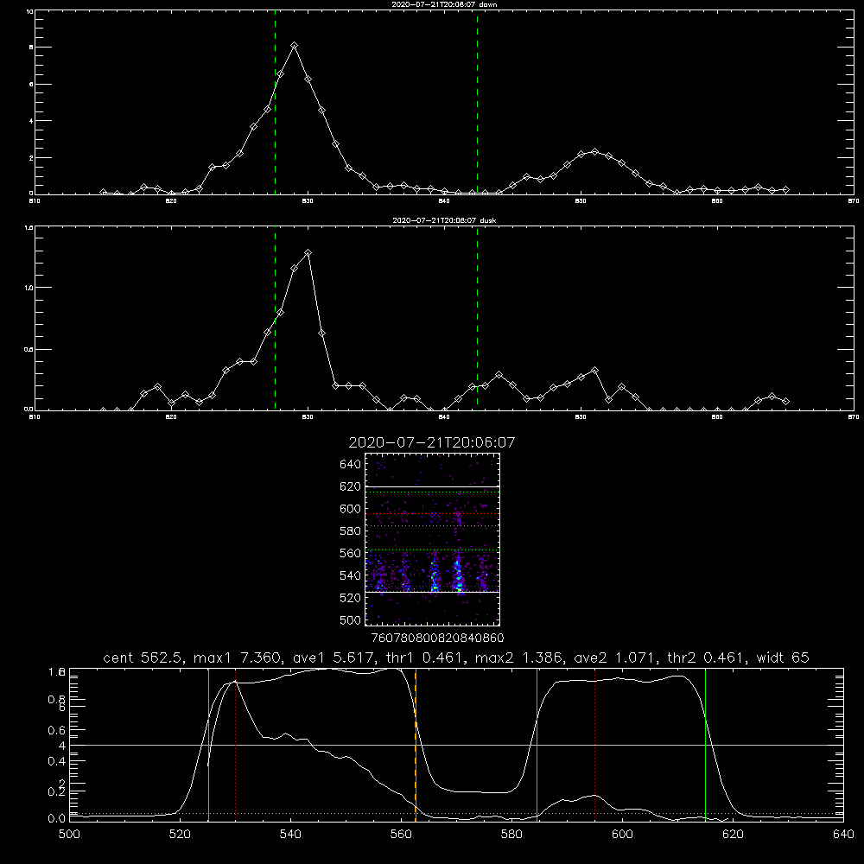Click the '500' label on bottom plot x-axis
The width and height of the screenshot is (864, 864).
[x=69, y=835]
